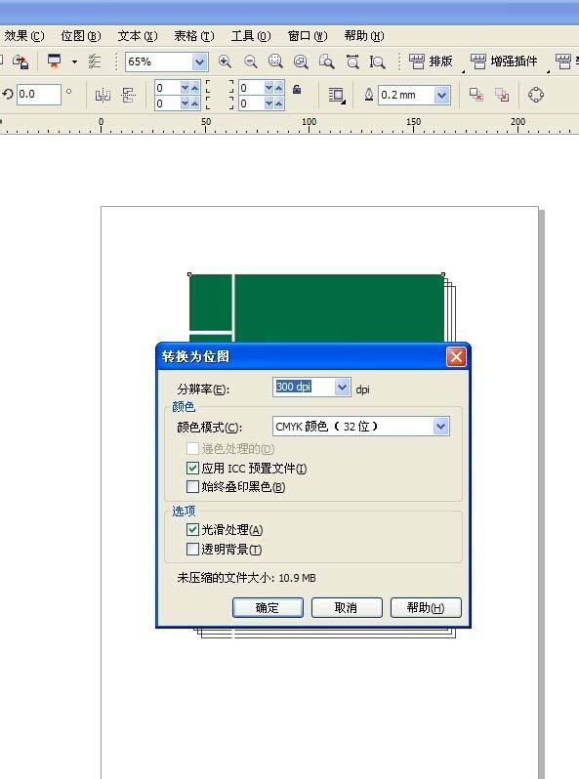Viewport: 579px width, 779px height.
Task: Click the 增强插件 toolbar button
Action: coord(504,61)
